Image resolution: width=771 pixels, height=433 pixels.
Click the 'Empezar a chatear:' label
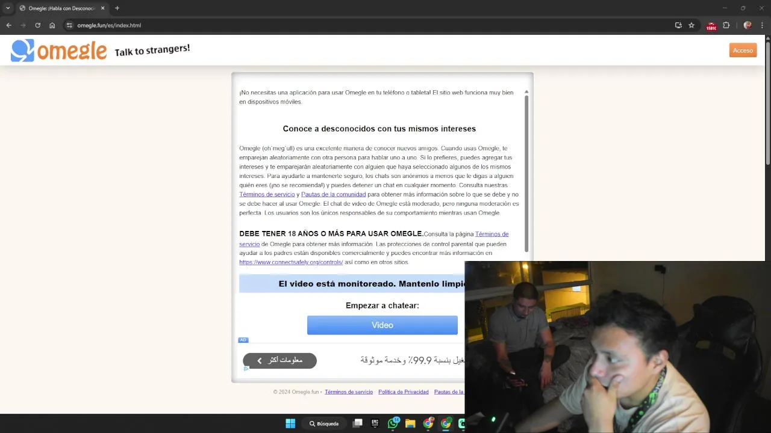[x=382, y=306]
